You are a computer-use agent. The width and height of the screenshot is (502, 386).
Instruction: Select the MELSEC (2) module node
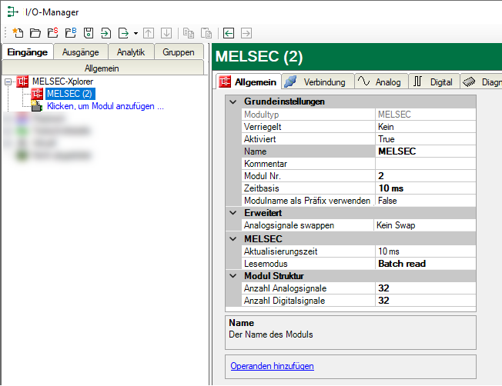pos(70,94)
